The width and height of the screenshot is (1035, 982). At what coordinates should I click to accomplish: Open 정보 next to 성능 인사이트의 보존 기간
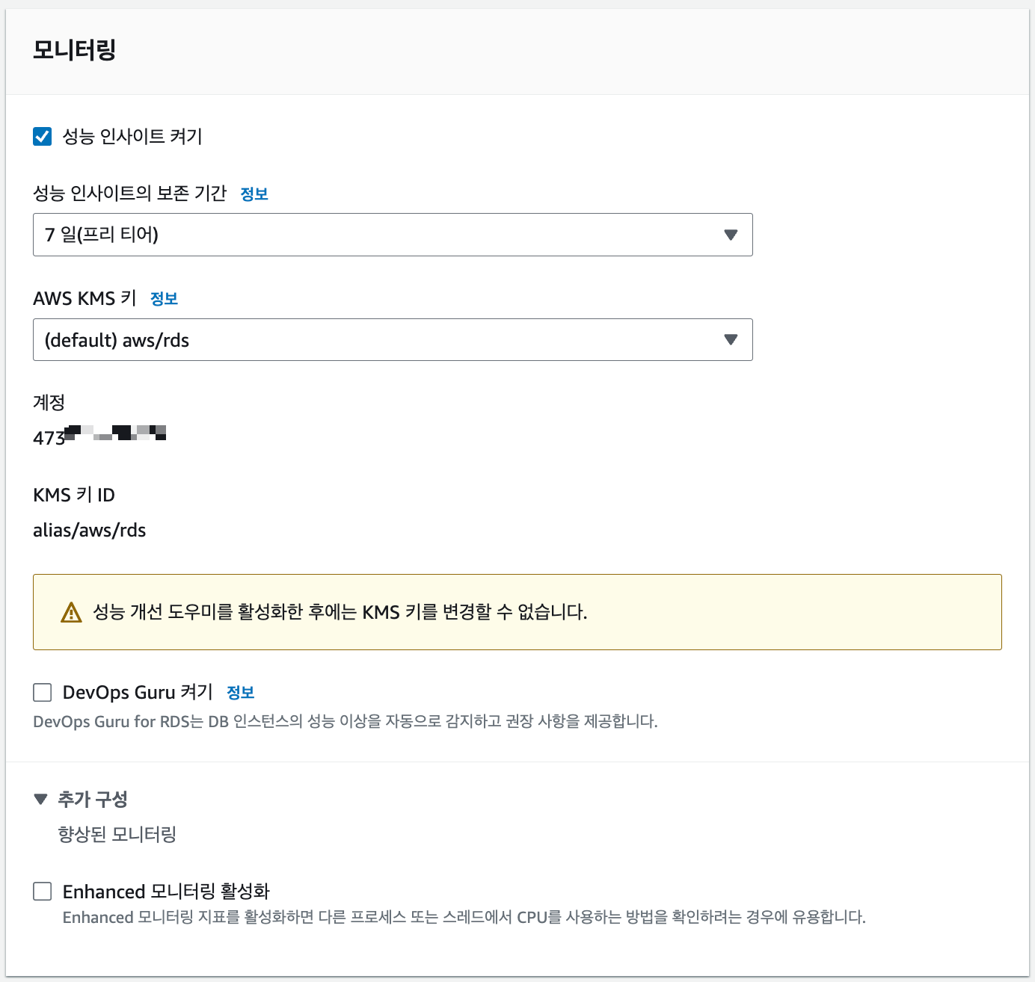point(254,193)
